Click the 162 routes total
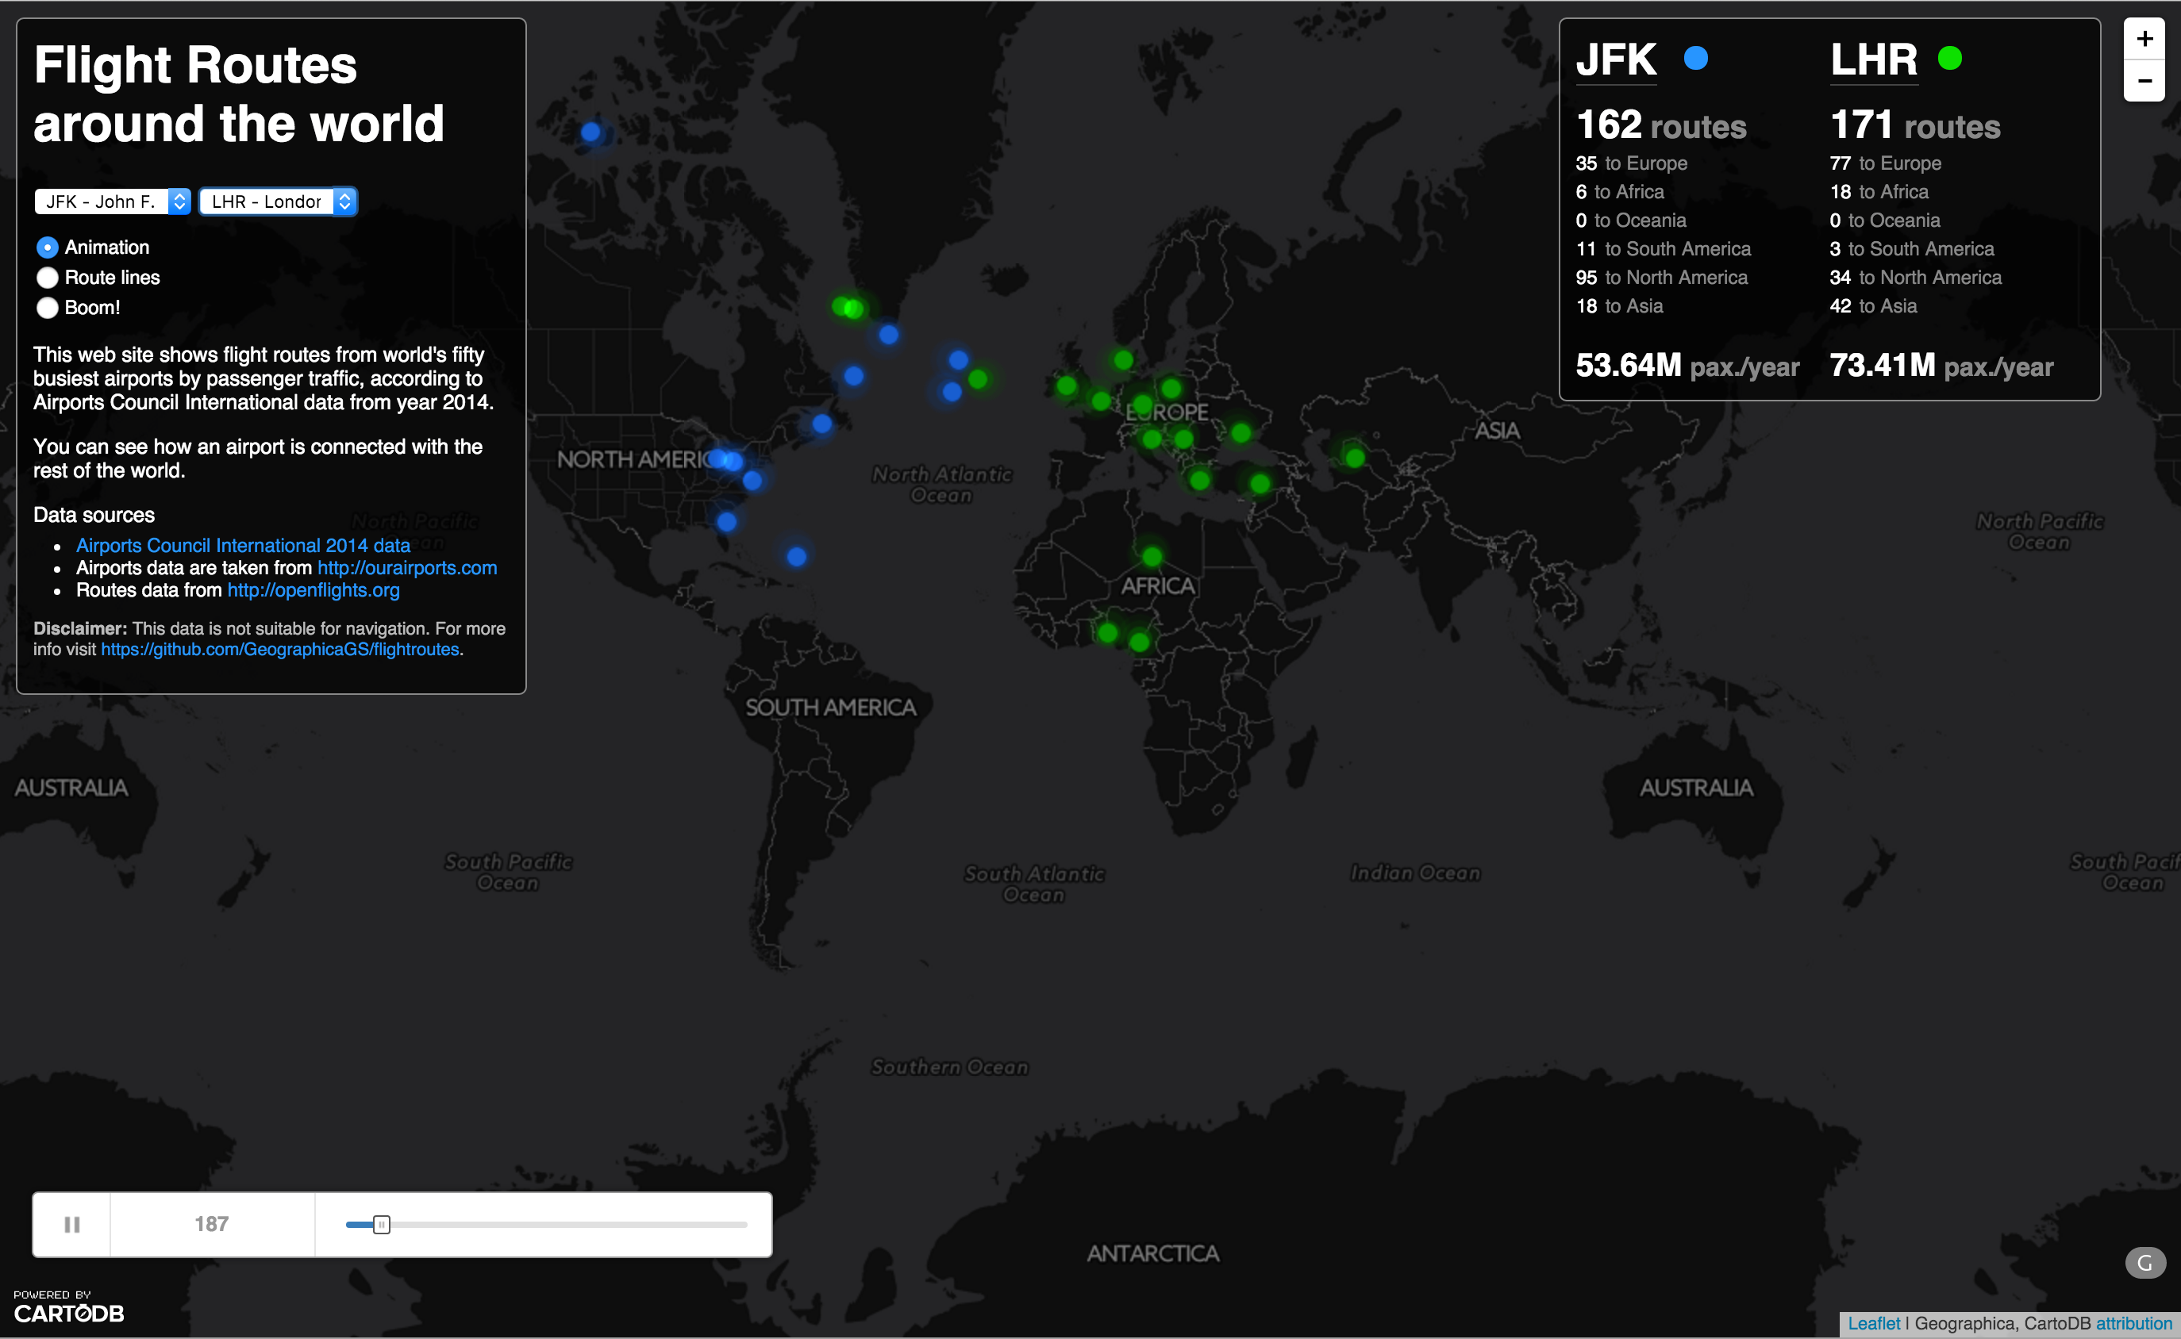Screen dimensions: 2181x1339 [x=1661, y=126]
